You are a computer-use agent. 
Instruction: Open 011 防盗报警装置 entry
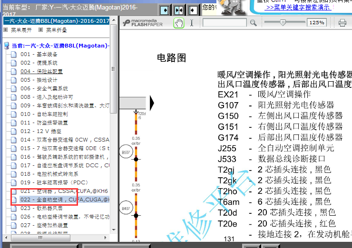(x=44, y=123)
